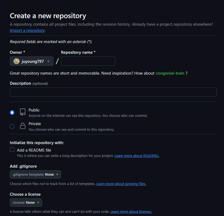Click the Public repository book icon
Image resolution: width=224 pixels, height=216 pixels.
click(x=23, y=112)
